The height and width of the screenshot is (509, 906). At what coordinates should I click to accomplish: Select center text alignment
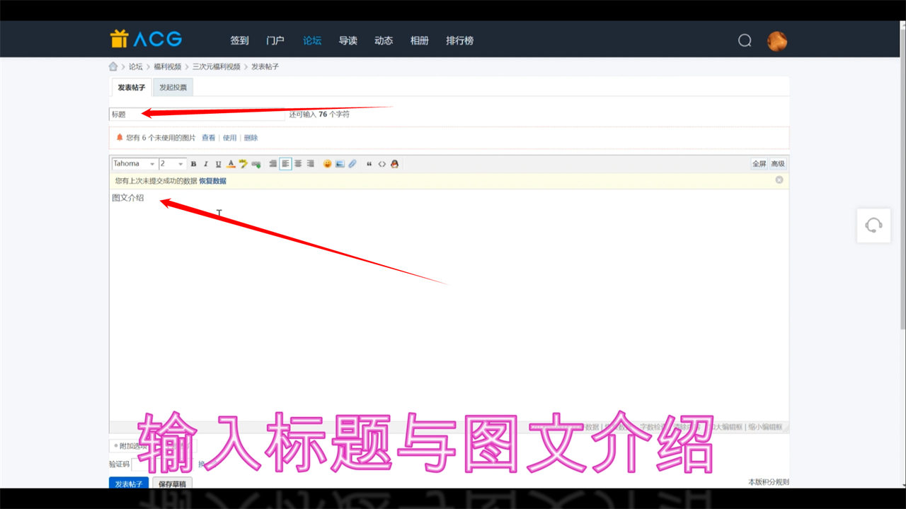point(298,164)
